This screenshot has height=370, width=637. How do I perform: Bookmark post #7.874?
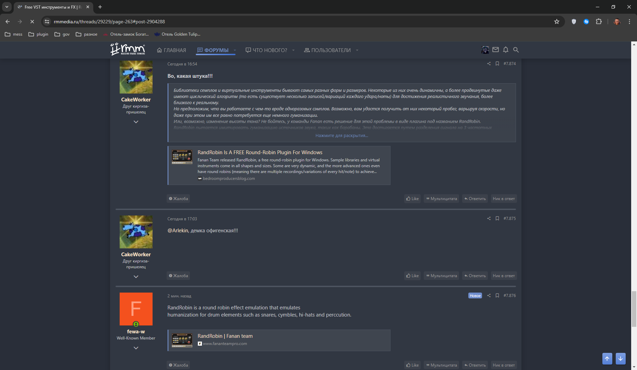497,63
